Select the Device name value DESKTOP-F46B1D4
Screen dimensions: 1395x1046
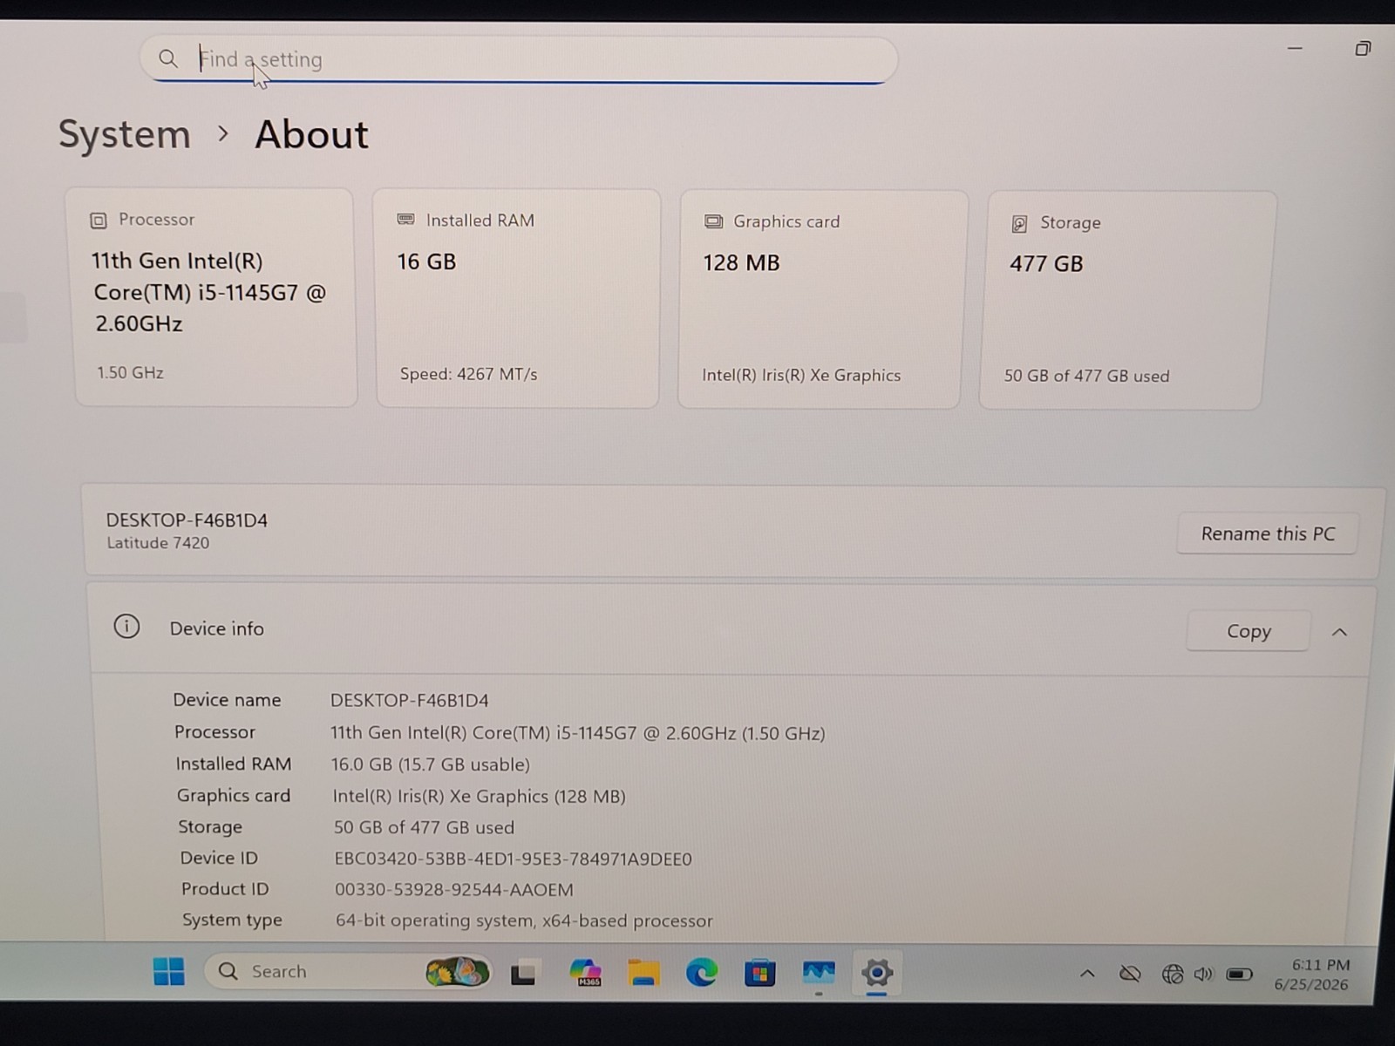click(409, 701)
